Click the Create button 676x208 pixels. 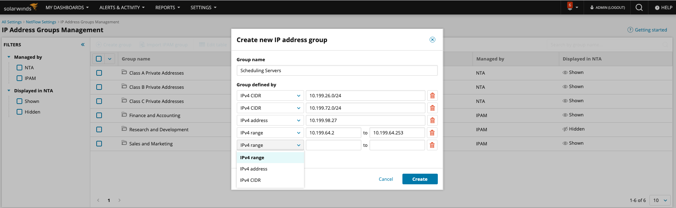click(420, 179)
